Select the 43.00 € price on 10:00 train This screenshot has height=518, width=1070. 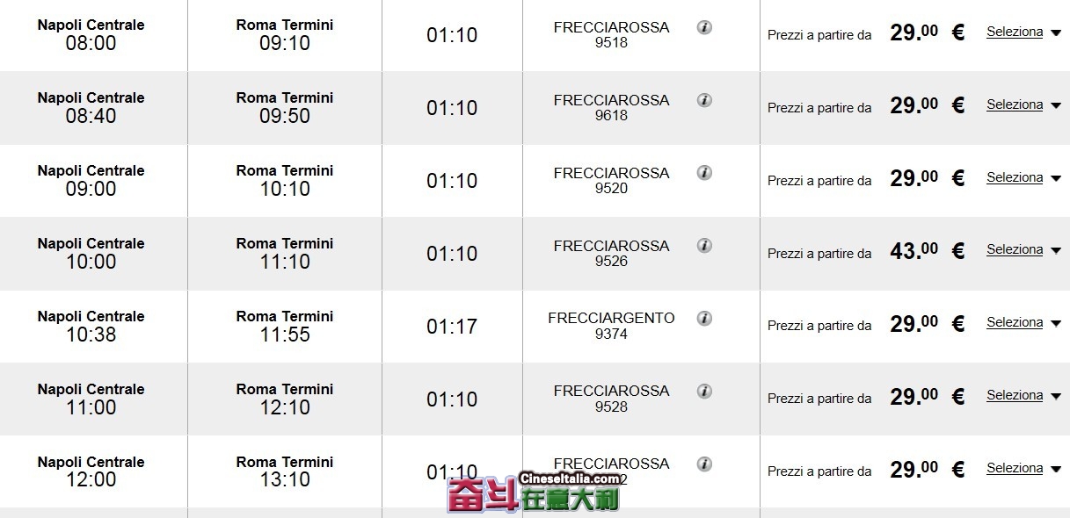click(928, 251)
